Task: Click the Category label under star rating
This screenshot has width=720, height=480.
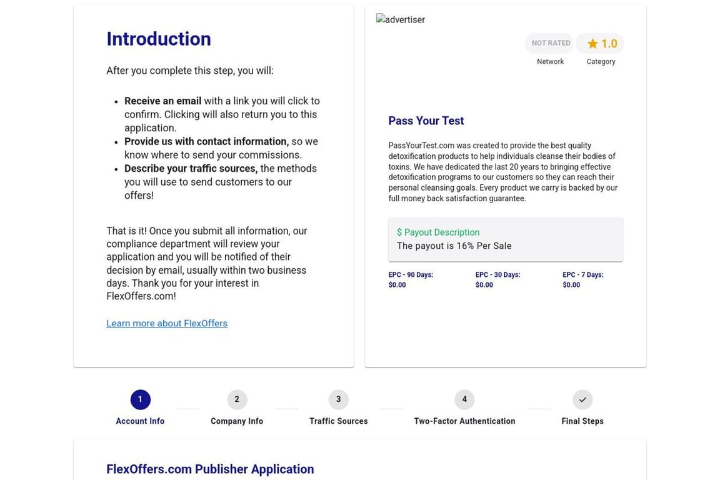Action: point(601,61)
